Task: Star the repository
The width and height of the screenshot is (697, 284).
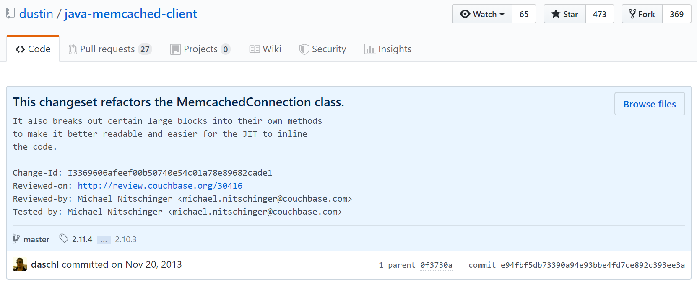Action: (x=564, y=14)
